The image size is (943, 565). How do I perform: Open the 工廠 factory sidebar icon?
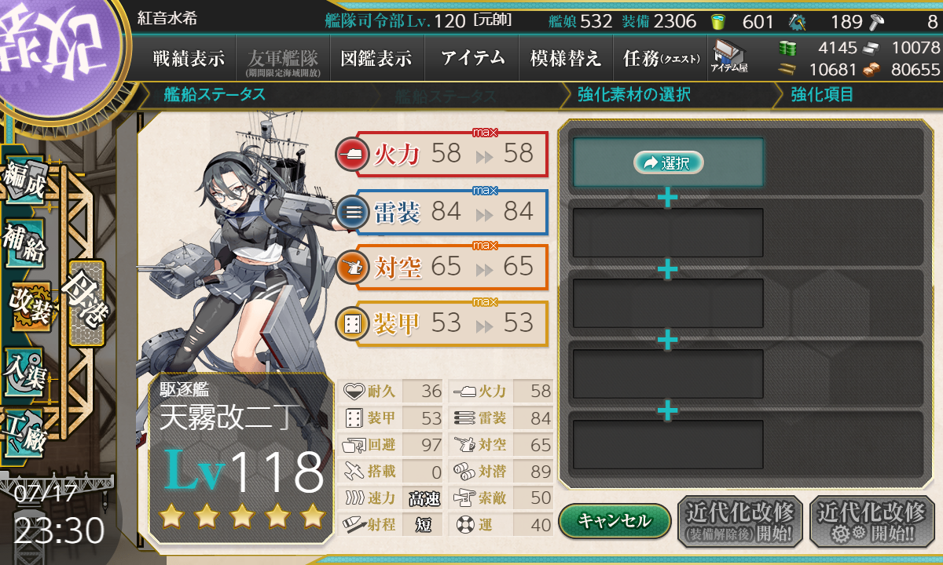click(24, 432)
